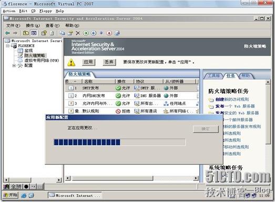Click the green circled right-arrow toolbar icon
This screenshot has width=275, height=202.
pos(86,33)
